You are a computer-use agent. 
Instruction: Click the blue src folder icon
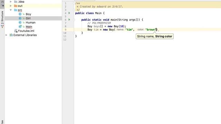pos(16,10)
